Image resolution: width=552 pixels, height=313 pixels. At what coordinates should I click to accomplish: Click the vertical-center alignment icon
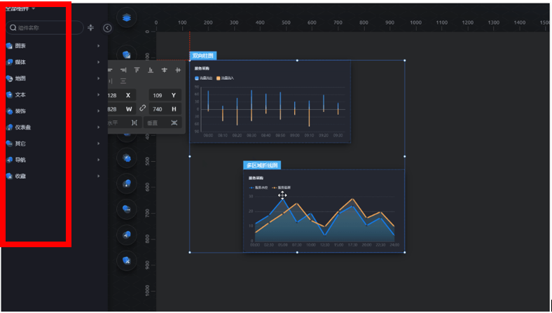coord(165,70)
